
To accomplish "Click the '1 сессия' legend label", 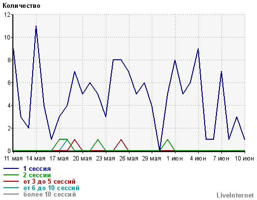I will (37, 169).
